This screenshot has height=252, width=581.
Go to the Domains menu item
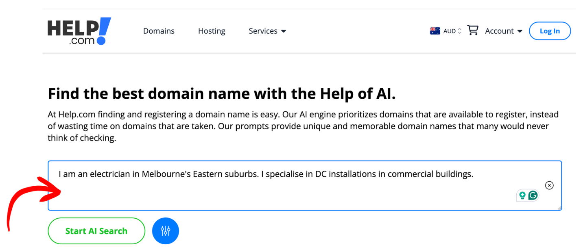(159, 31)
